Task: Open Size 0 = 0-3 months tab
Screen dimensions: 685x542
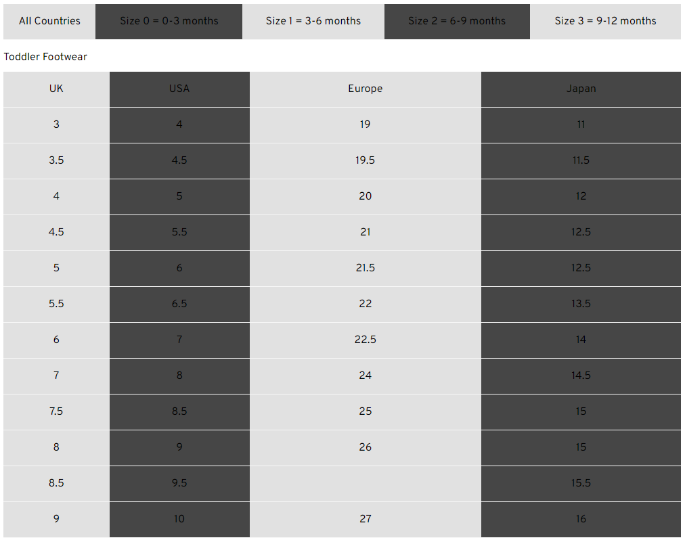Action: (x=169, y=22)
